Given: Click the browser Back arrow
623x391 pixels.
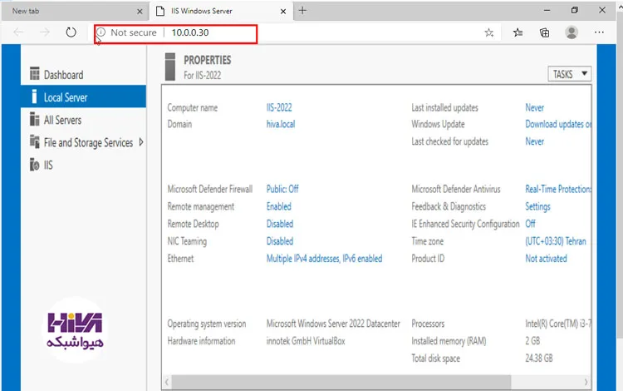Looking at the screenshot, I should click(18, 32).
